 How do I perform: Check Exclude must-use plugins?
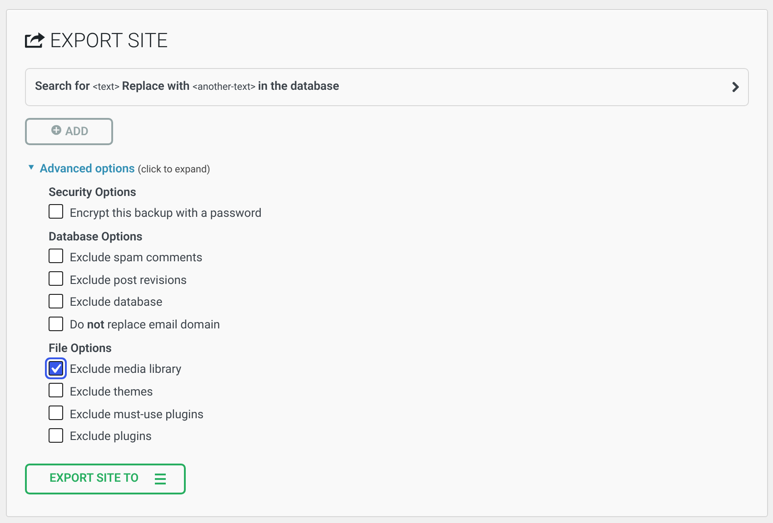(x=56, y=413)
